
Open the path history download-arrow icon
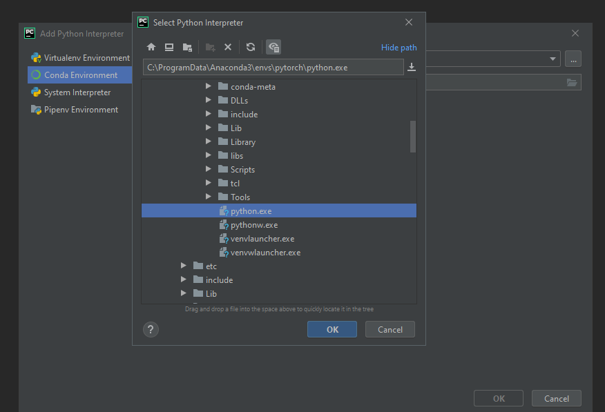pos(412,67)
